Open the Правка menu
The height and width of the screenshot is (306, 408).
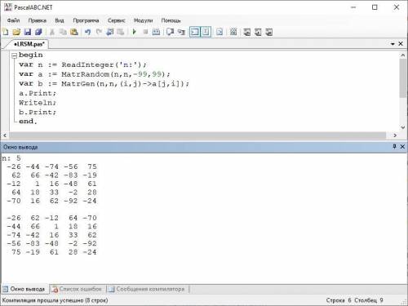[x=38, y=20]
